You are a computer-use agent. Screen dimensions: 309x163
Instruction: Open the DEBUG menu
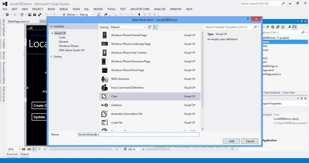(64, 9)
